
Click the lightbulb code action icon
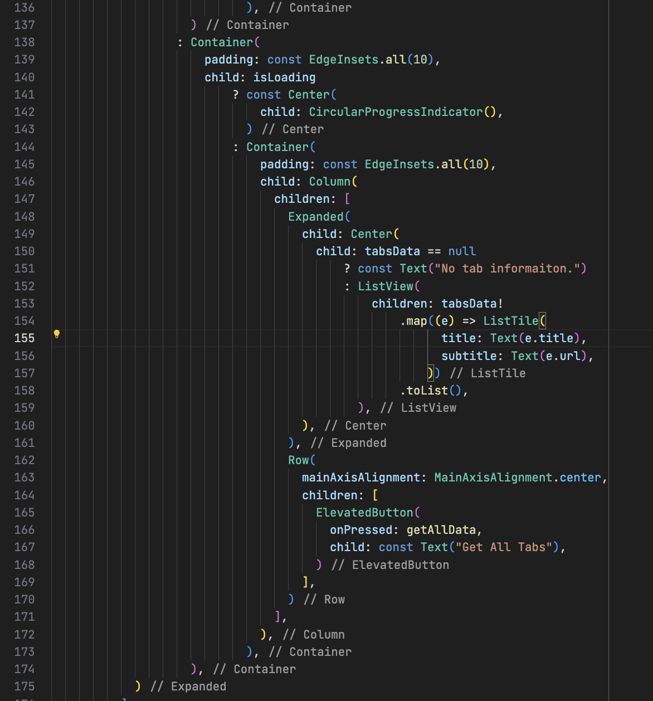[56, 334]
